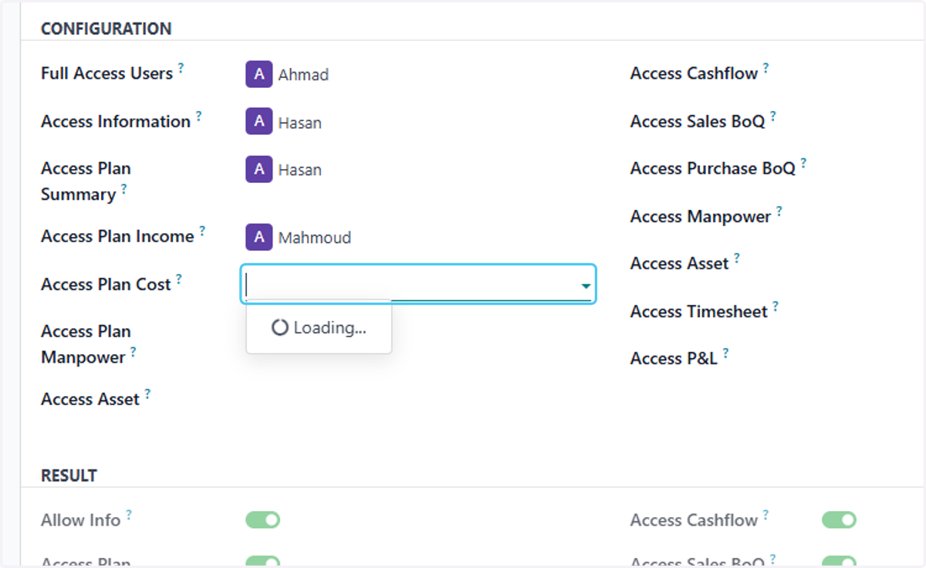Click Hasan's avatar in Access Plan Summary
This screenshot has height=568, width=926.
[259, 169]
